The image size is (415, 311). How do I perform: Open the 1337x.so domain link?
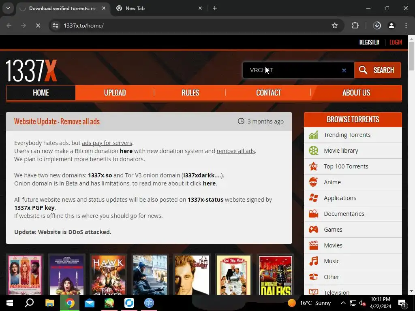[100, 175]
